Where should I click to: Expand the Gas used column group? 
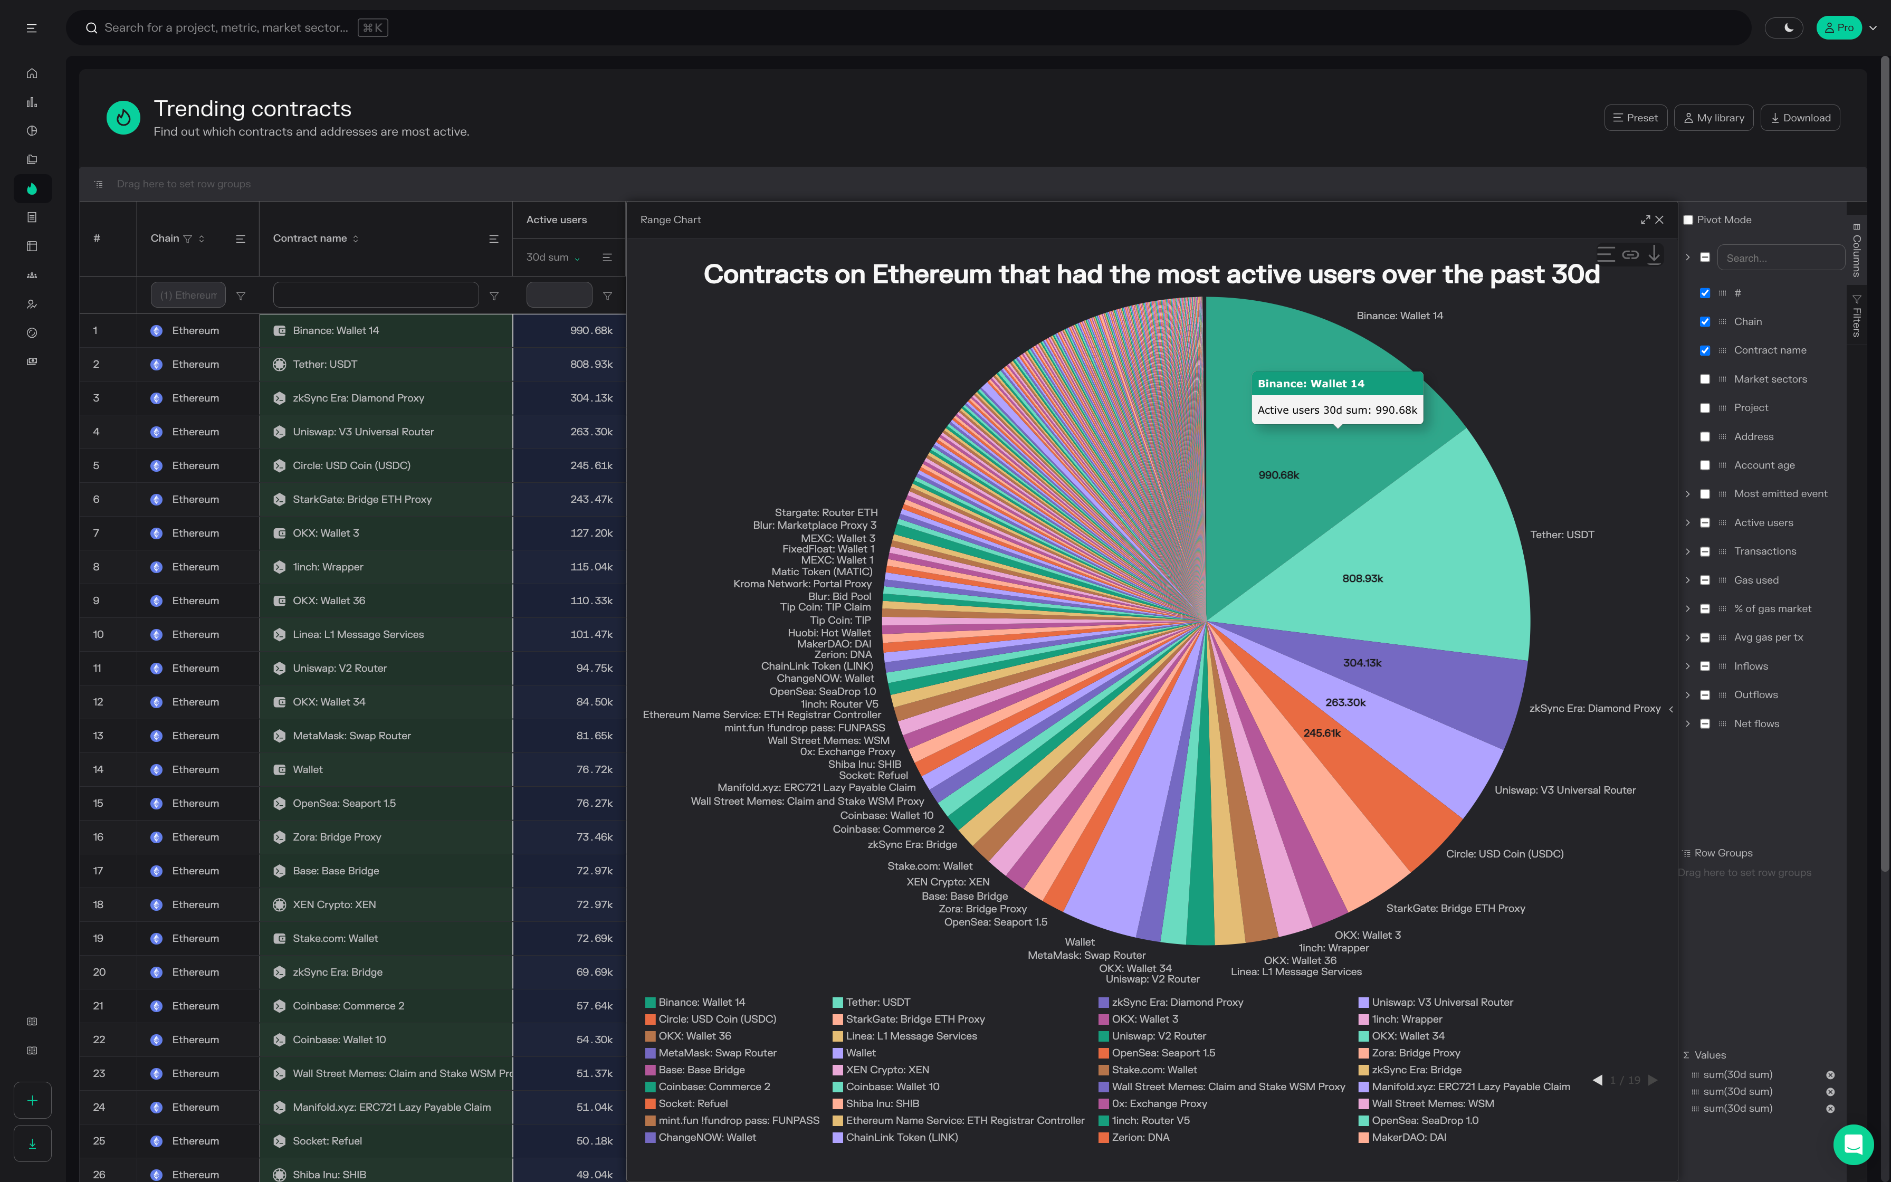pyautogui.click(x=1688, y=580)
